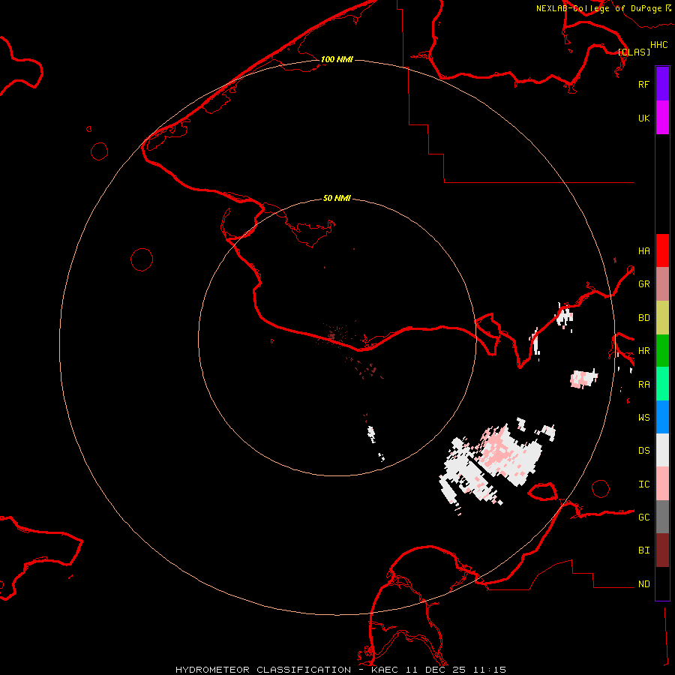
Task: Click the dark green HR legend swatch
Action: (x=662, y=351)
